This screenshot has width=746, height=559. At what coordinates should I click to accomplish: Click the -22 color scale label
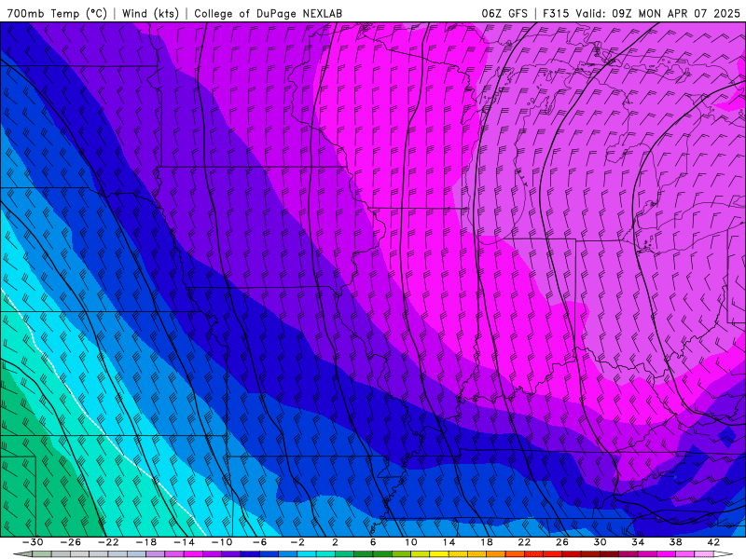pyautogui.click(x=108, y=542)
